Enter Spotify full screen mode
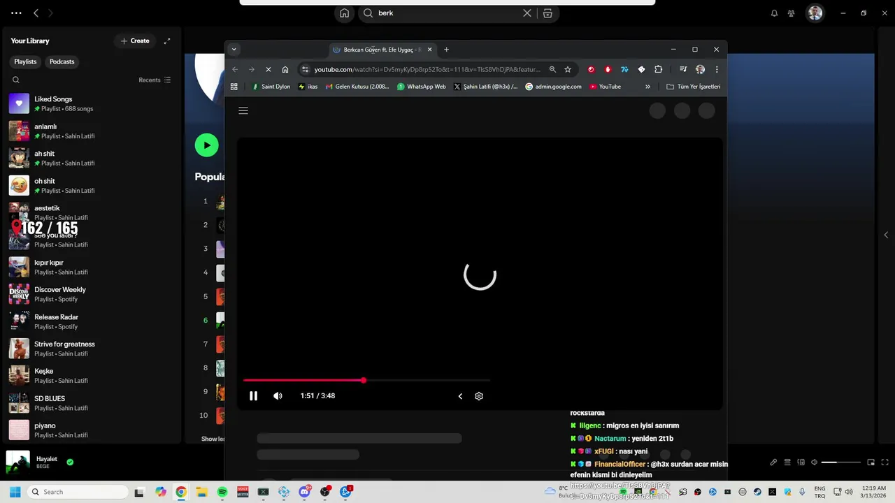This screenshot has height=503, width=895. click(885, 462)
